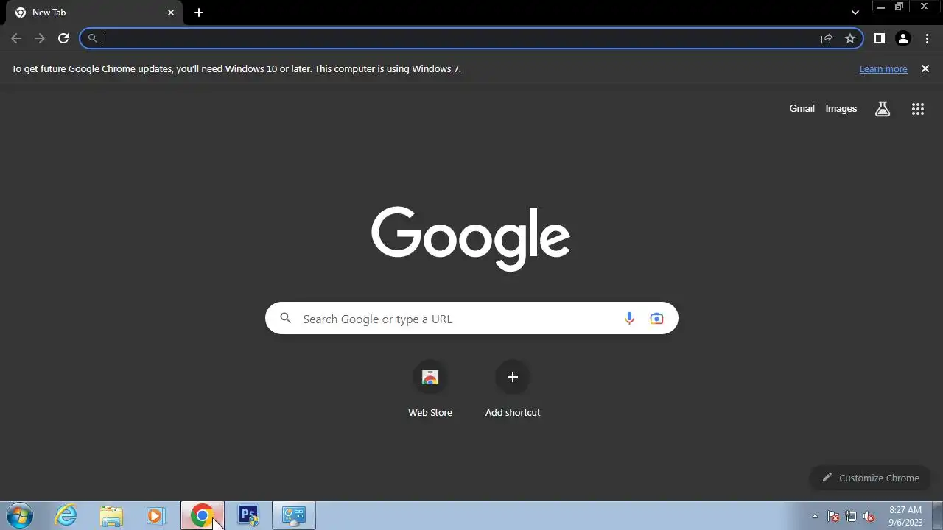Open Windows Explorer folder on taskbar
Viewport: 943px width, 530px height.
click(111, 515)
